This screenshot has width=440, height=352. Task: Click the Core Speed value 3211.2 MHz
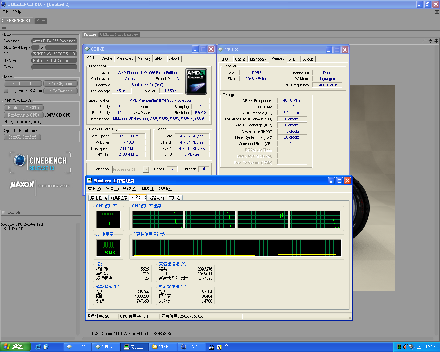click(129, 136)
